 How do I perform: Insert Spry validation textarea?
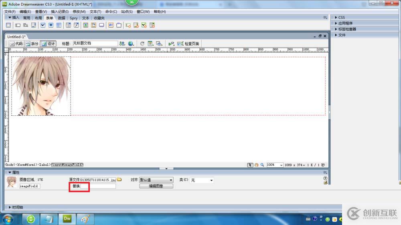pos(136,25)
